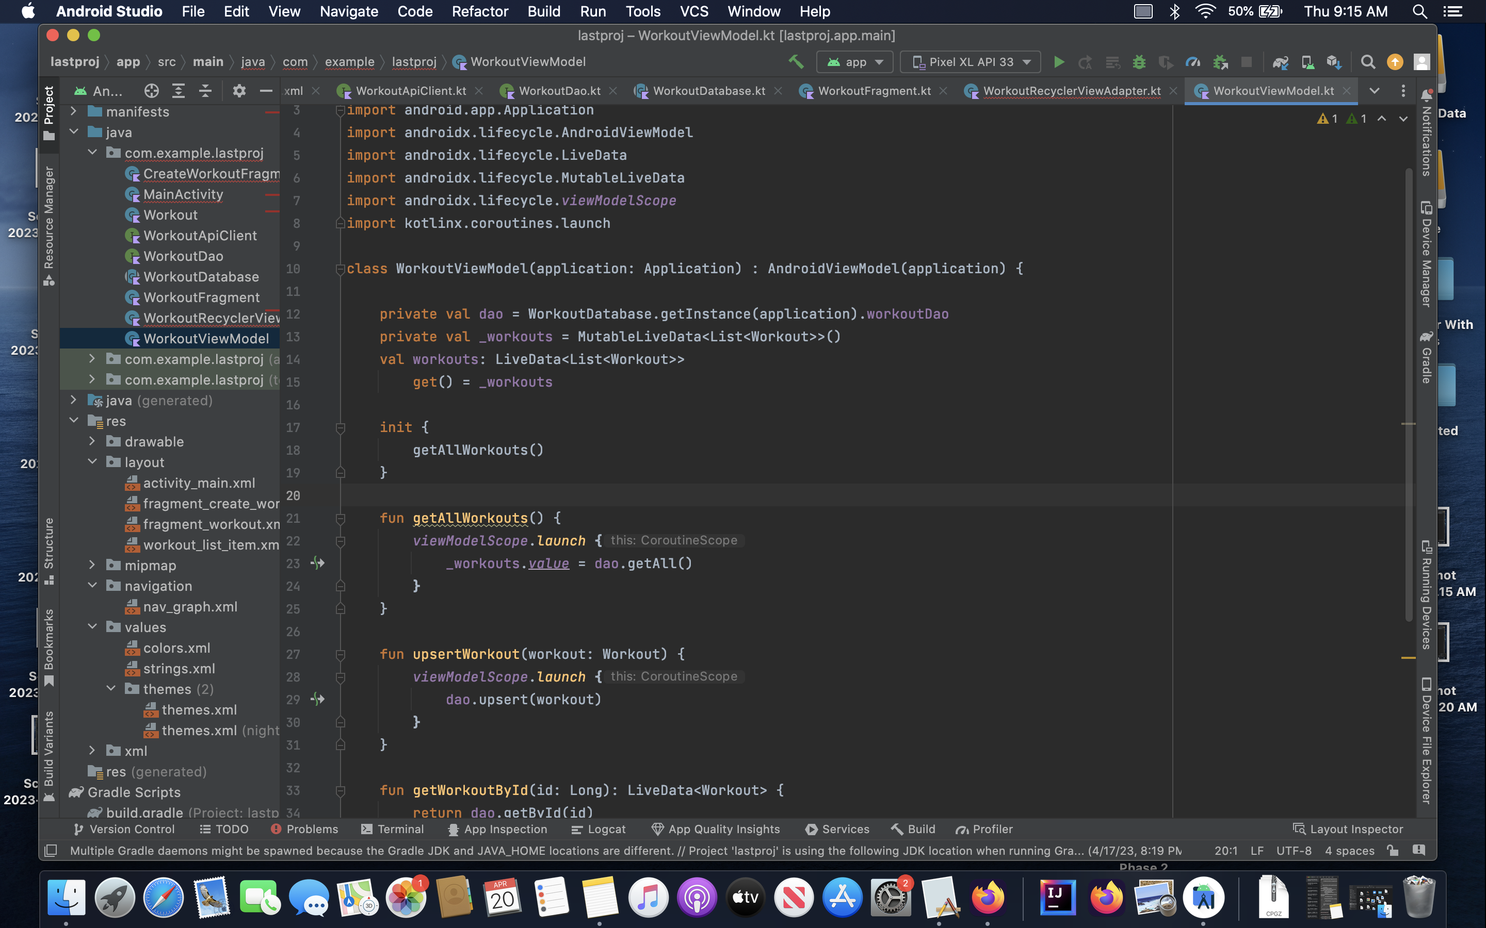Image resolution: width=1486 pixels, height=928 pixels.
Task: Open project tree settings gear icon
Action: coord(239,91)
